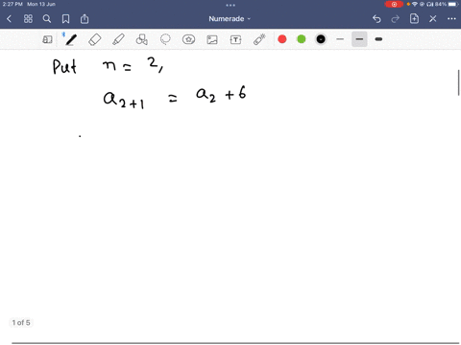
Task: Select the thickest stroke width
Action: (x=378, y=39)
